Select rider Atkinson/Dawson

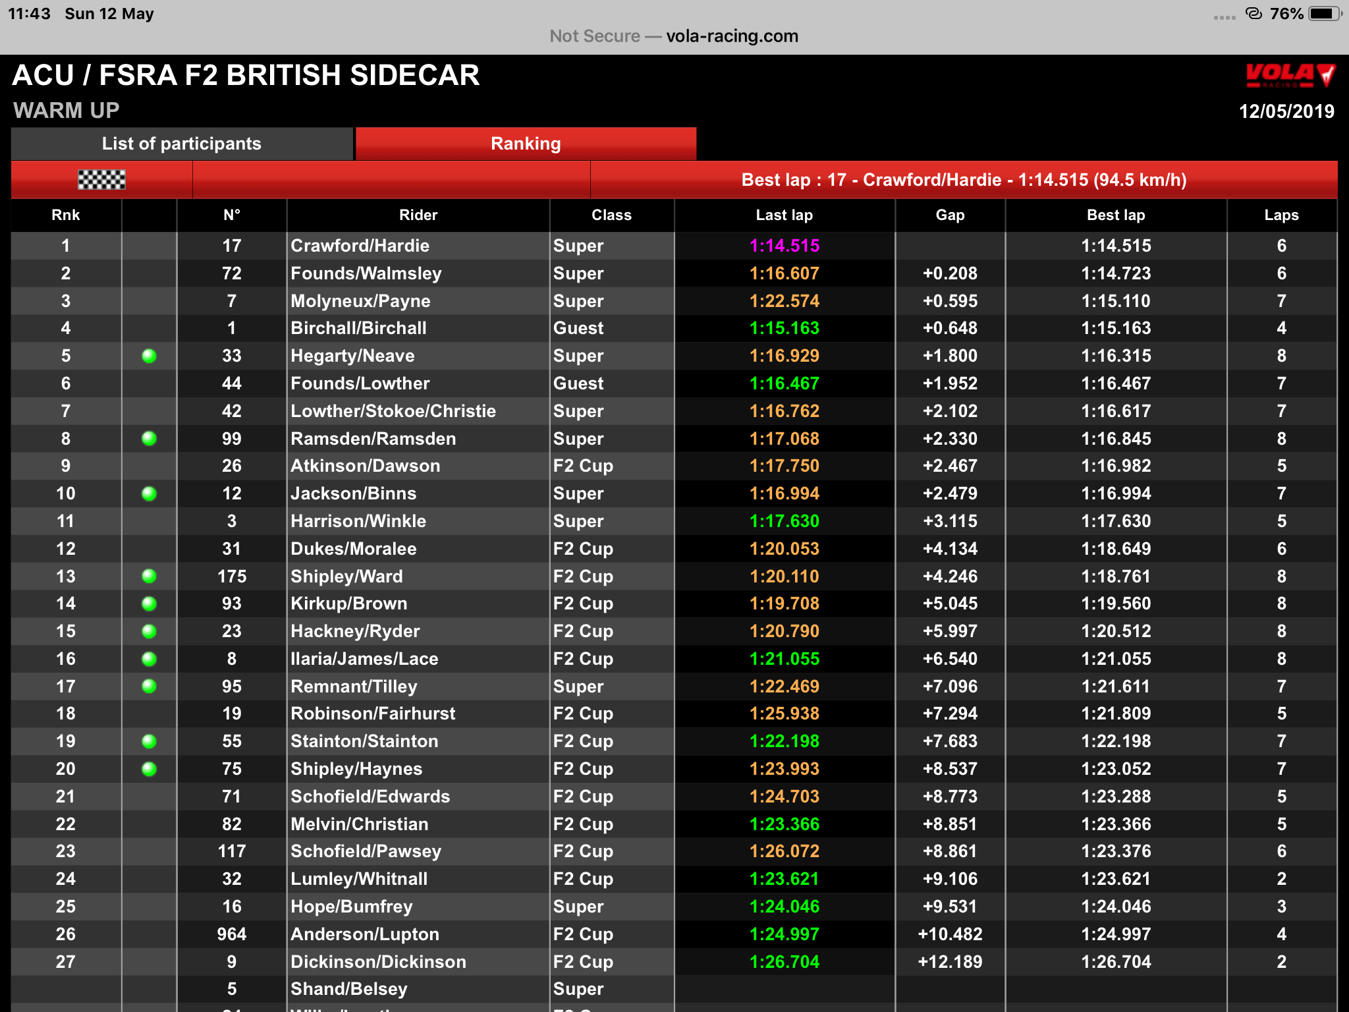click(x=365, y=466)
